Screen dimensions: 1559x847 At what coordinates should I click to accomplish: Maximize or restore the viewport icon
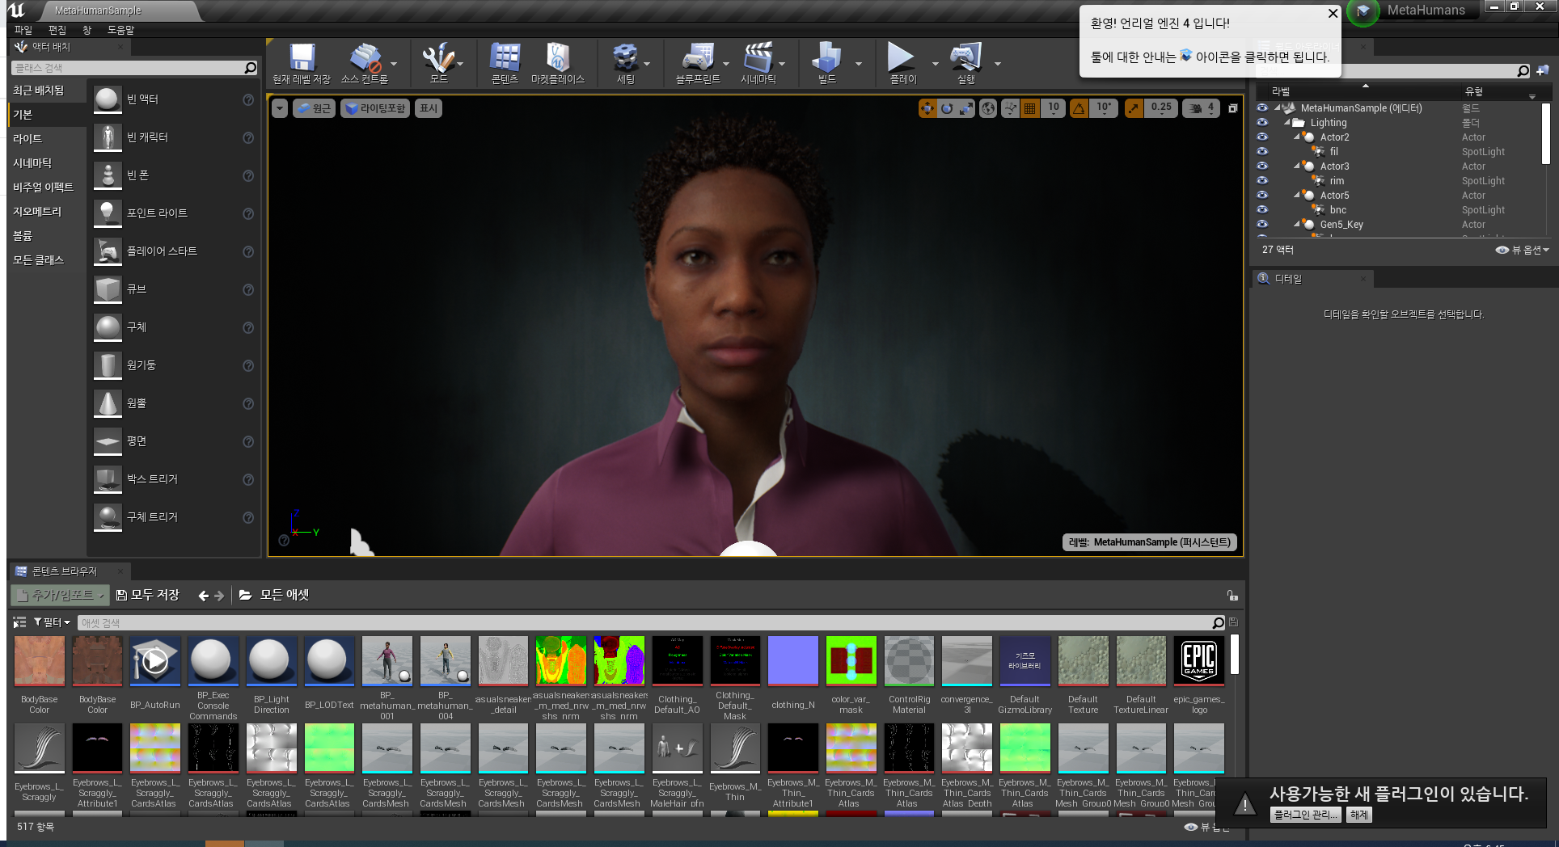point(1232,108)
